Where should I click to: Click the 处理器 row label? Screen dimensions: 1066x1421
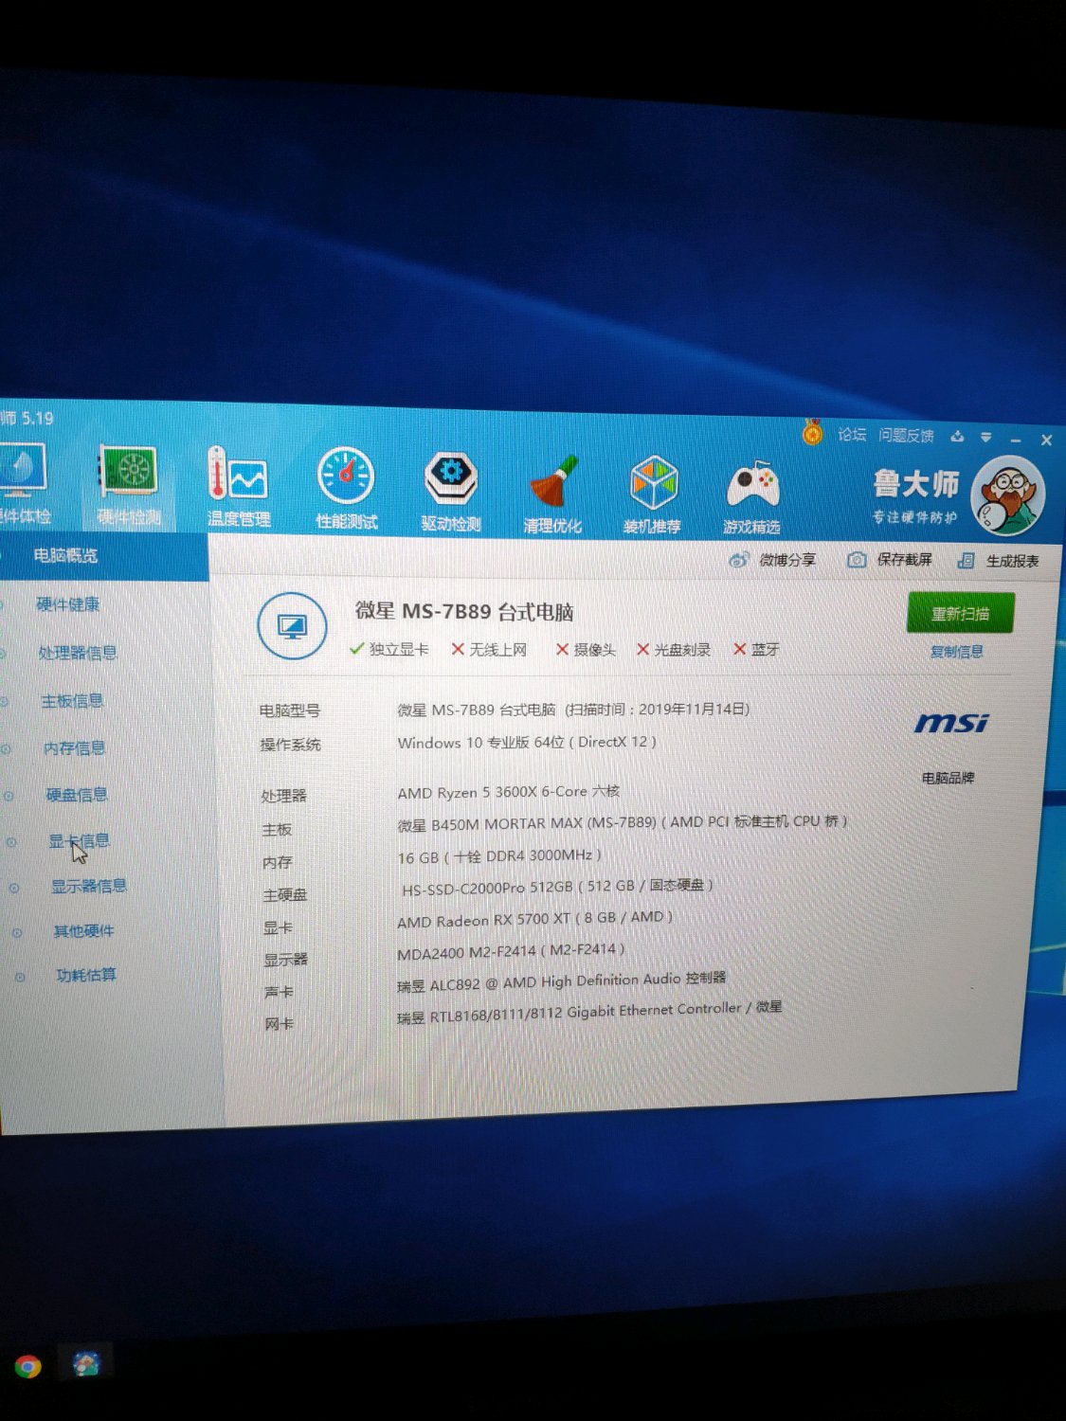tap(283, 796)
